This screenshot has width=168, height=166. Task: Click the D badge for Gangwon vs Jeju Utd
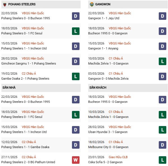tap(163, 16)
